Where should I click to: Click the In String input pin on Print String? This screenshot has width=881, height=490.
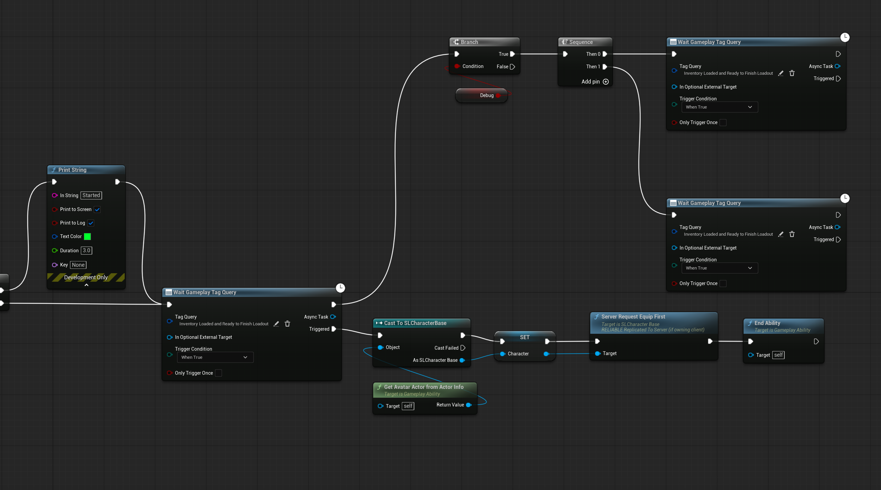pos(54,195)
